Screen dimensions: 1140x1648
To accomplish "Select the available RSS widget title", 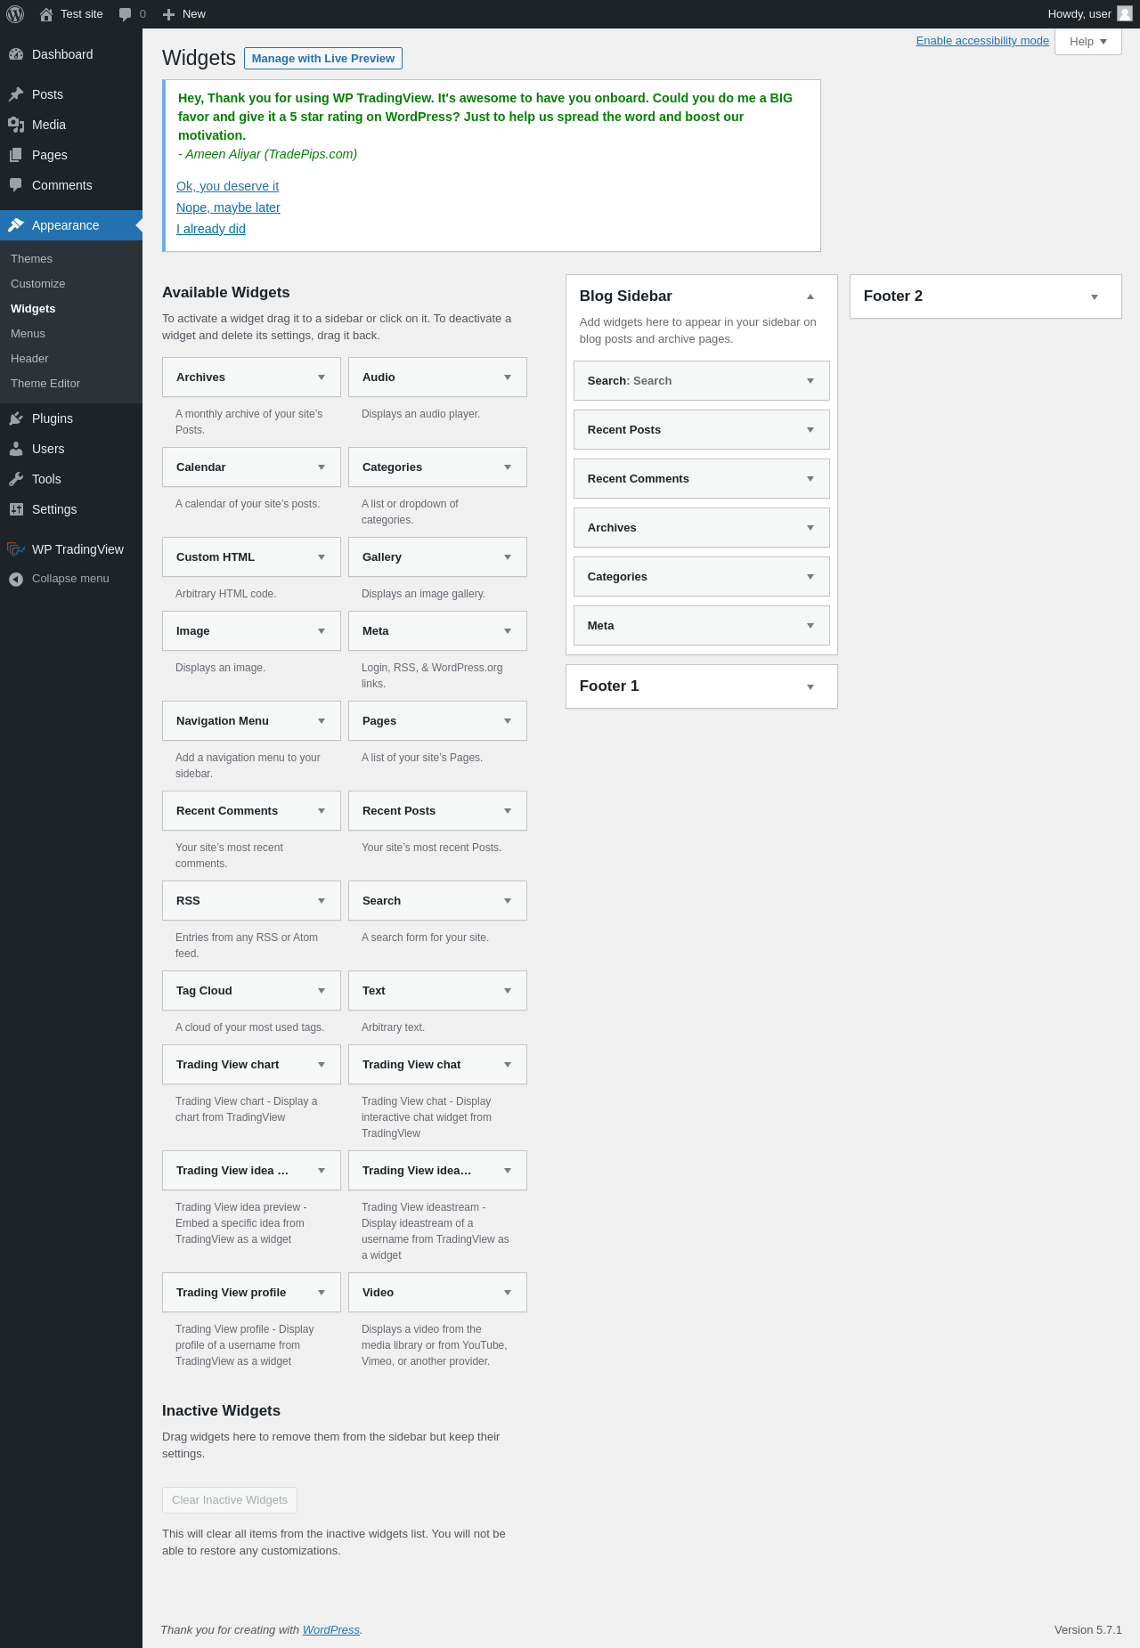I will click(x=188, y=901).
